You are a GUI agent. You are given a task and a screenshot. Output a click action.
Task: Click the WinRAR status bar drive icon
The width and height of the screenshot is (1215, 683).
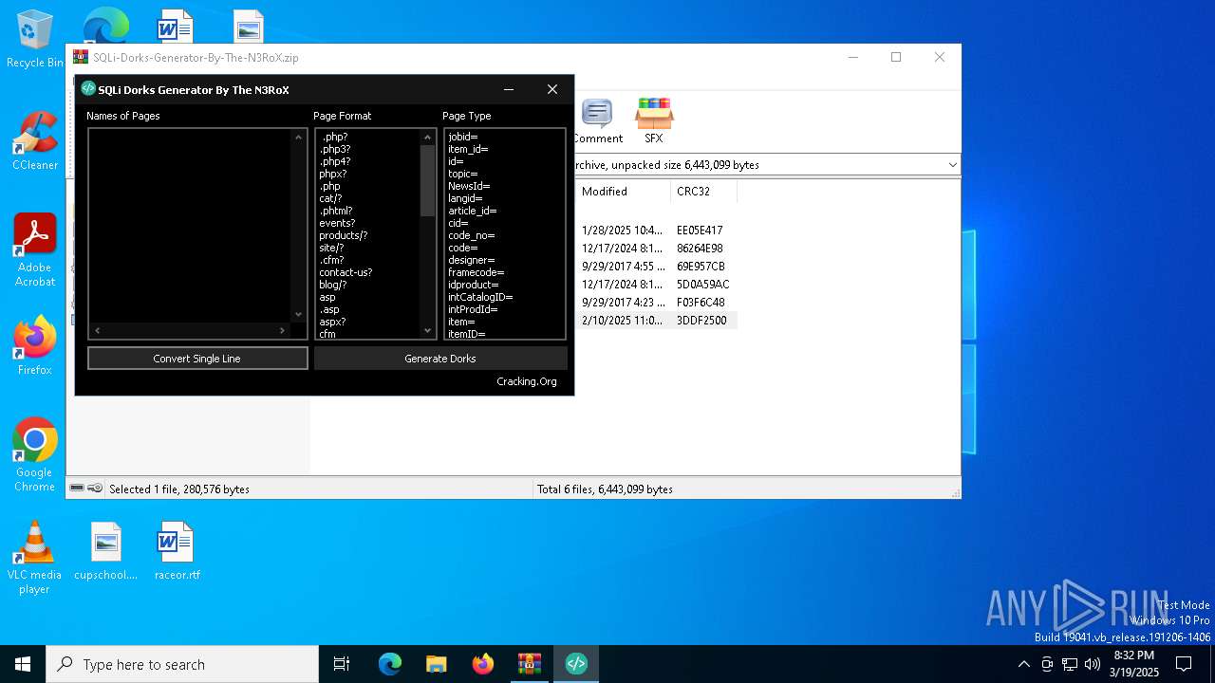[77, 489]
